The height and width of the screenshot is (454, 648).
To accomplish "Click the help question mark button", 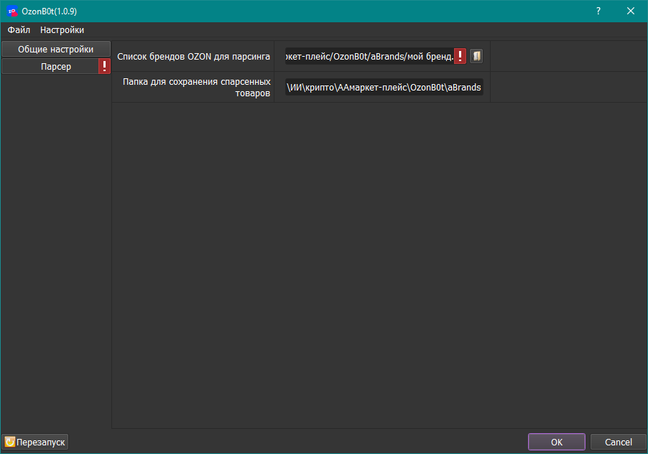I will coord(598,11).
